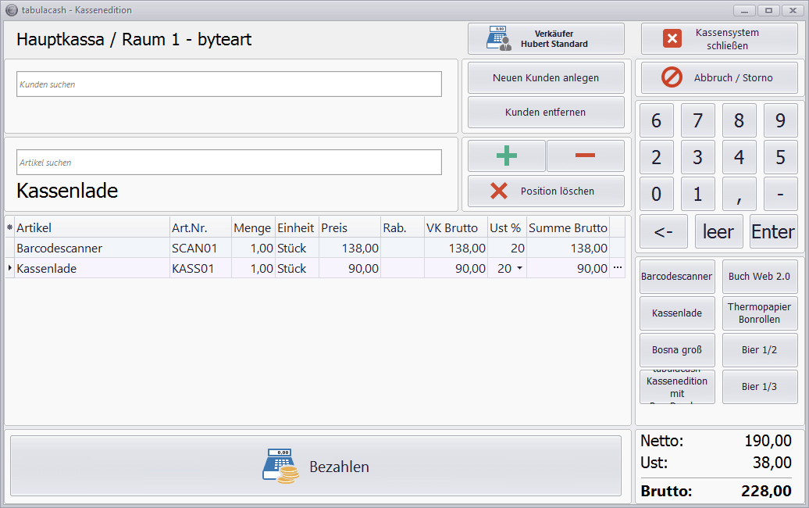Focus the Artikel suchen search field
809x508 pixels.
click(229, 163)
